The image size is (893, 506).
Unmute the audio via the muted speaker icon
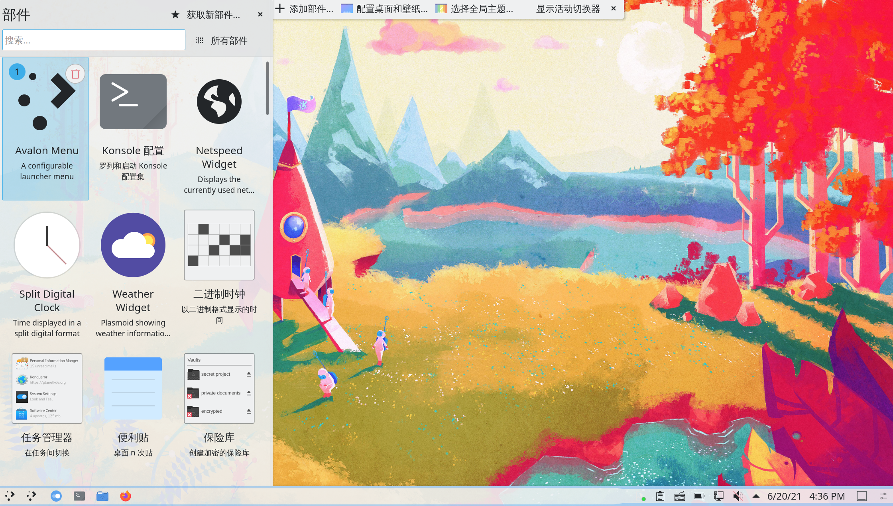click(x=738, y=496)
